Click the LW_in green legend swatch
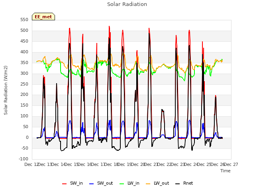 coord(122,184)
